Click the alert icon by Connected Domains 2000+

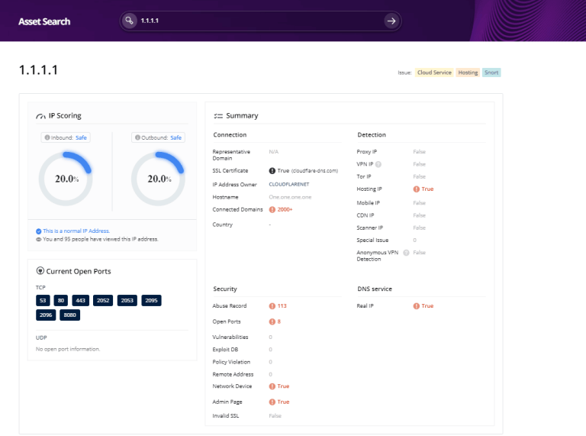tap(272, 209)
